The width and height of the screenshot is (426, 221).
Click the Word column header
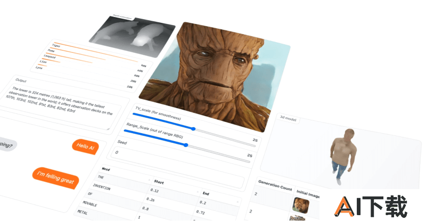pos(105,169)
